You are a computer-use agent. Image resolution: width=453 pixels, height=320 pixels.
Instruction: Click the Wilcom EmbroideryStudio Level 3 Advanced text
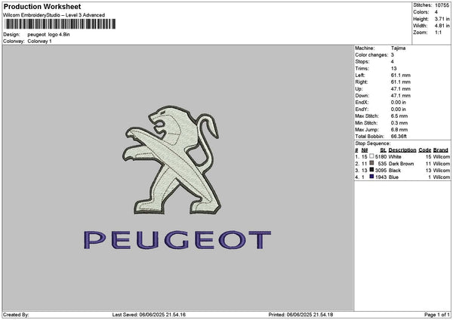coord(54,15)
